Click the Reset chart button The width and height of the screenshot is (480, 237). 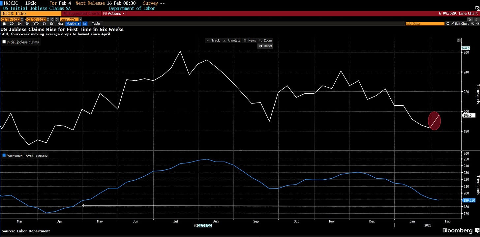click(x=265, y=46)
